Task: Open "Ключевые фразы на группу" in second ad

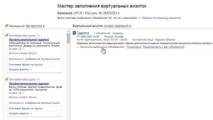Action: [x=26, y=108]
